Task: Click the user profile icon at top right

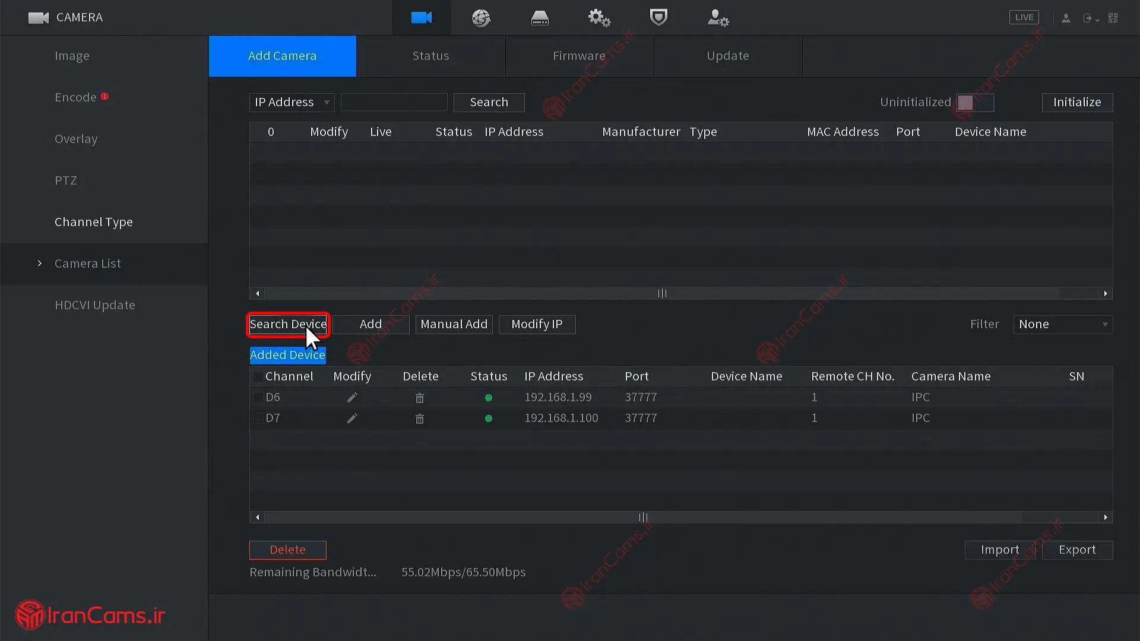Action: coord(1066,18)
